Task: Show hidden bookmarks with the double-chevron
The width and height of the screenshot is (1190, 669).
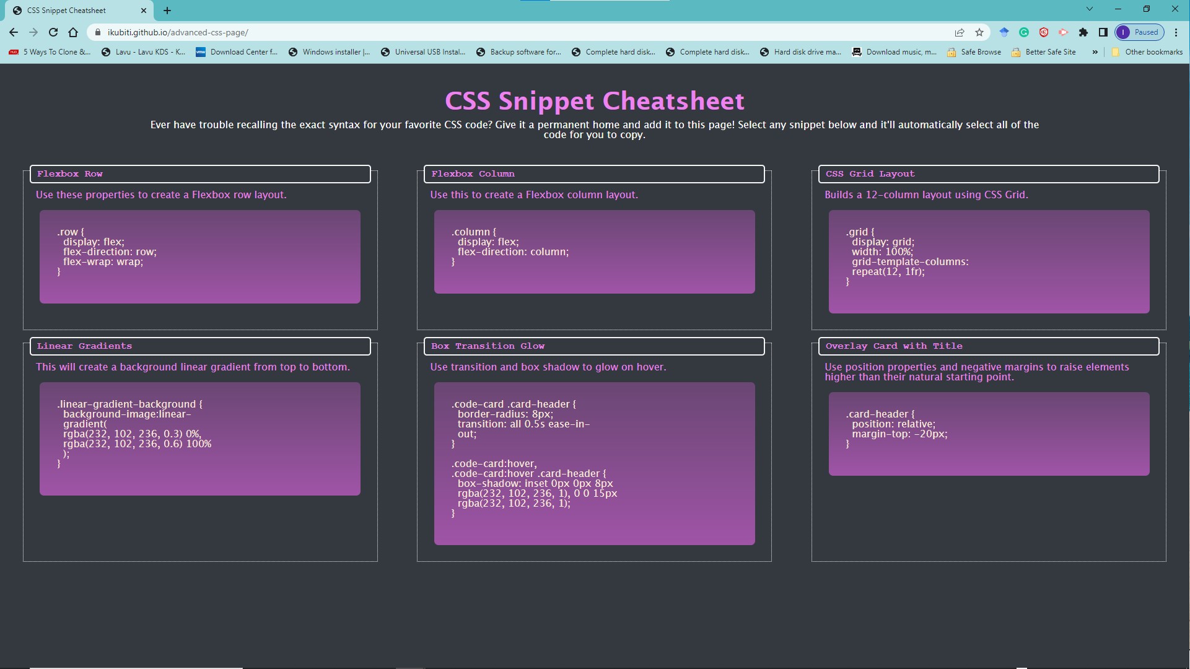Action: tap(1095, 52)
